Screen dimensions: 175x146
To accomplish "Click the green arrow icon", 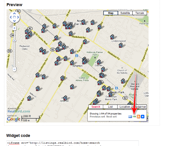I will coord(134,117).
